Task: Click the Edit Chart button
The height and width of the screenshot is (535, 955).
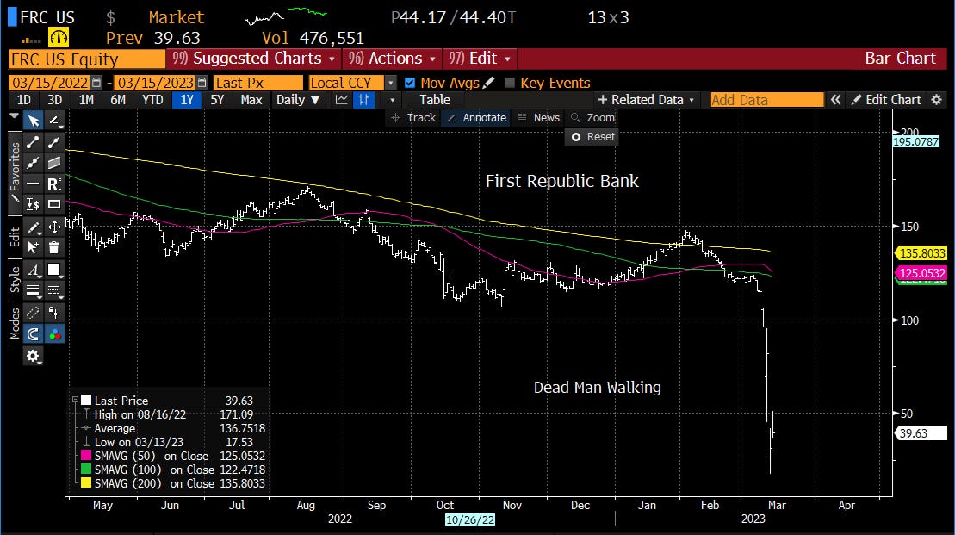Action: click(x=886, y=100)
